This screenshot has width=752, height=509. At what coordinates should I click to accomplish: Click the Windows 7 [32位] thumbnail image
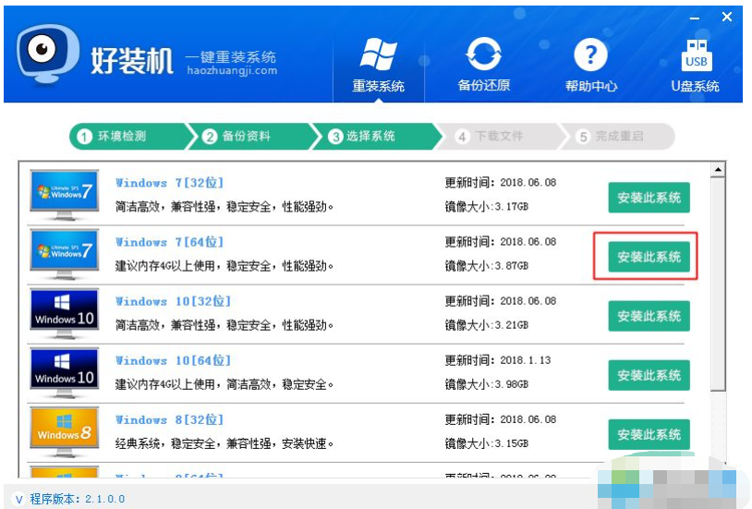point(65,195)
